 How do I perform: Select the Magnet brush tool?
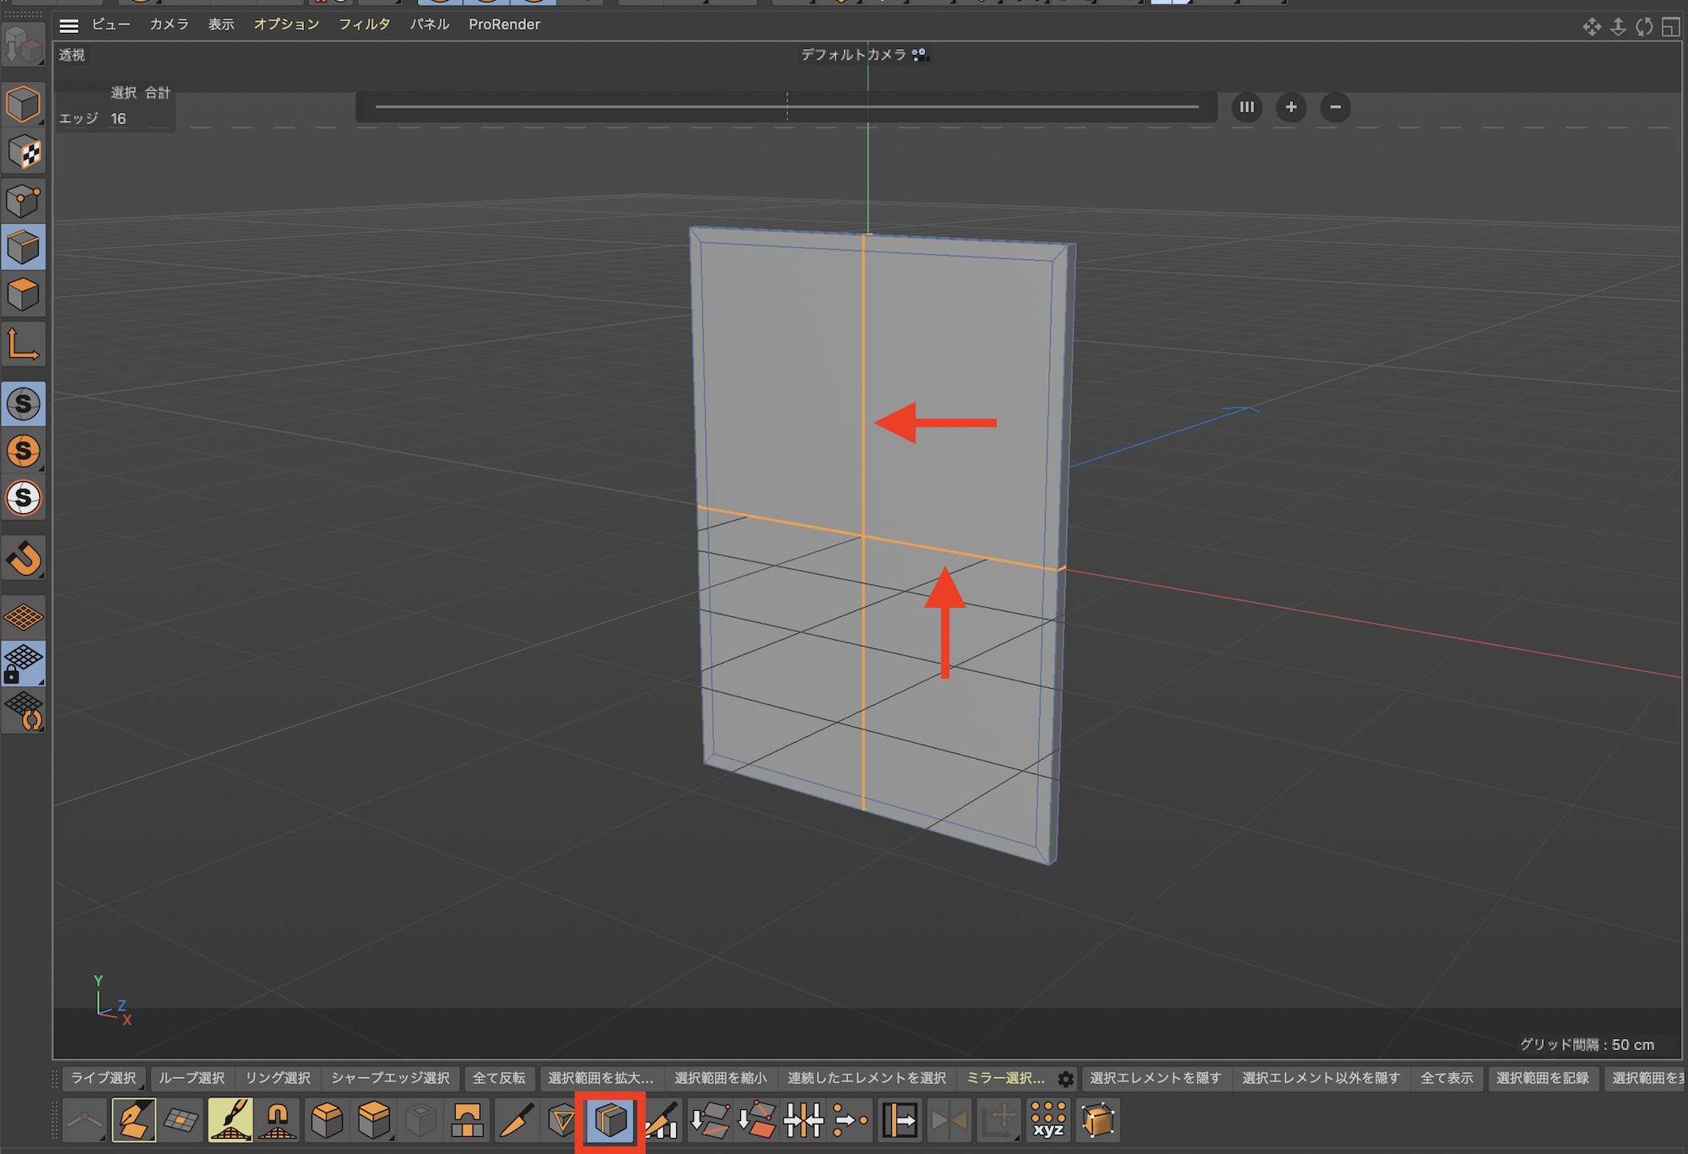(x=278, y=1121)
